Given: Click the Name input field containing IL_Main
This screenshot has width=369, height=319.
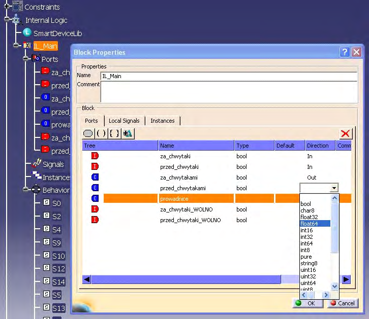Looking at the screenshot, I should [x=229, y=76].
